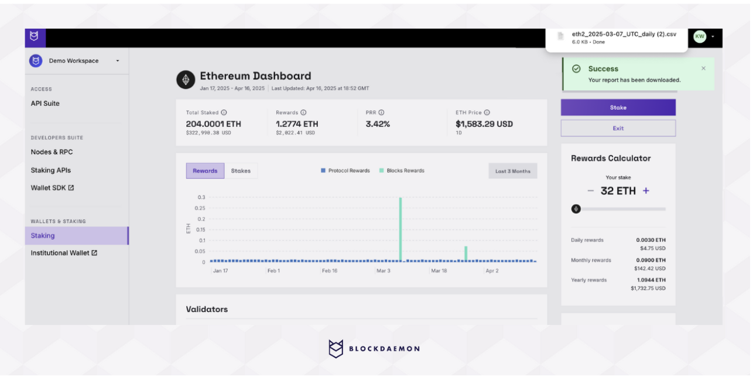Click the Exit button
The width and height of the screenshot is (753, 377).
(x=618, y=128)
